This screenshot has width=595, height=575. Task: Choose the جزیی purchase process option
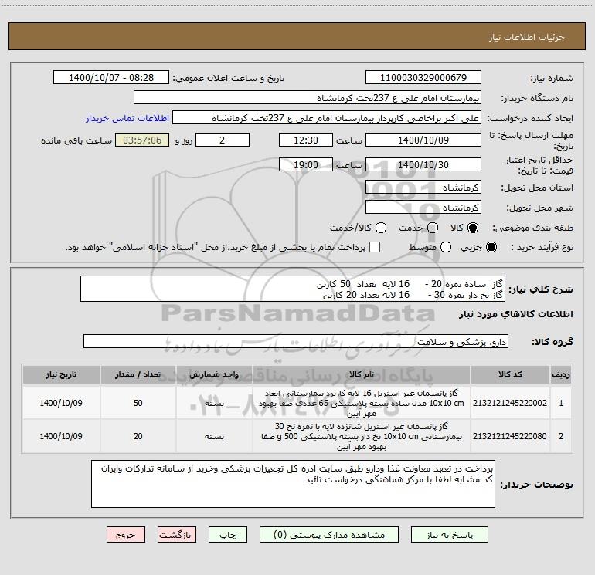pyautogui.click(x=491, y=247)
